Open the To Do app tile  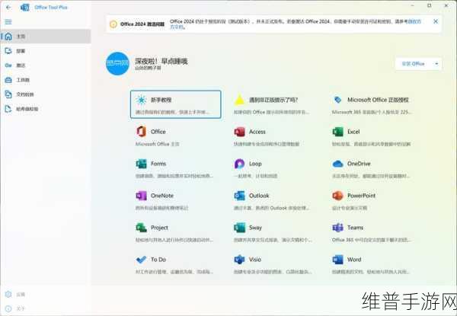coord(176,264)
